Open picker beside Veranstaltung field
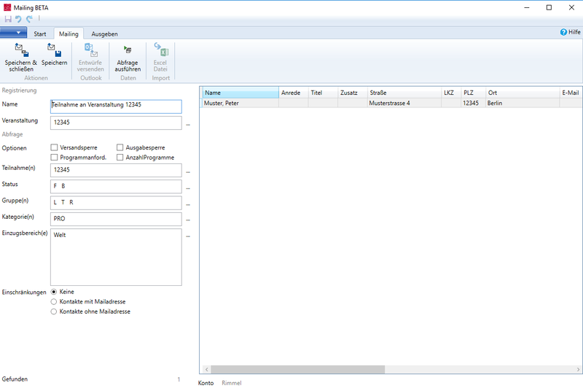Viewport: 583px width, 391px height. (188, 125)
